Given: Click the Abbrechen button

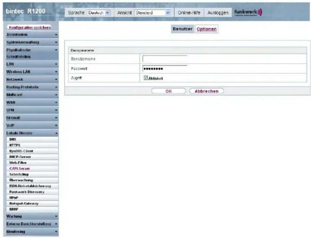Looking at the screenshot, I should pos(206,91).
